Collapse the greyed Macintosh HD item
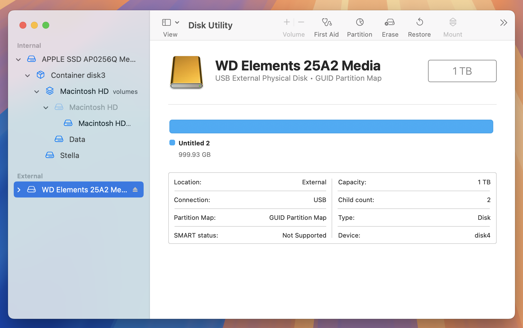 [x=46, y=108]
